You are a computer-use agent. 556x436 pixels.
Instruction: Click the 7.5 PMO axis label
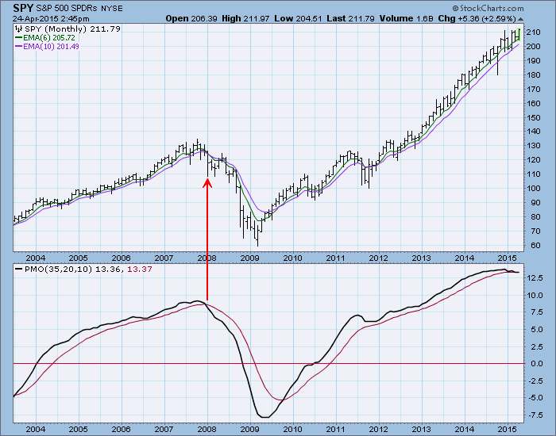tap(537, 312)
